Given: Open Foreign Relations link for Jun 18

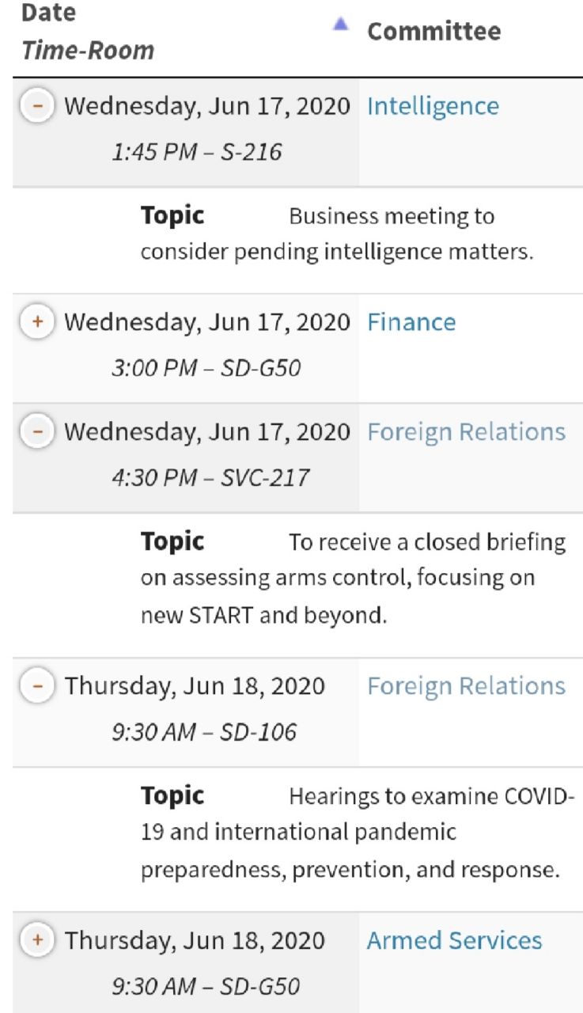Looking at the screenshot, I should point(466,685).
